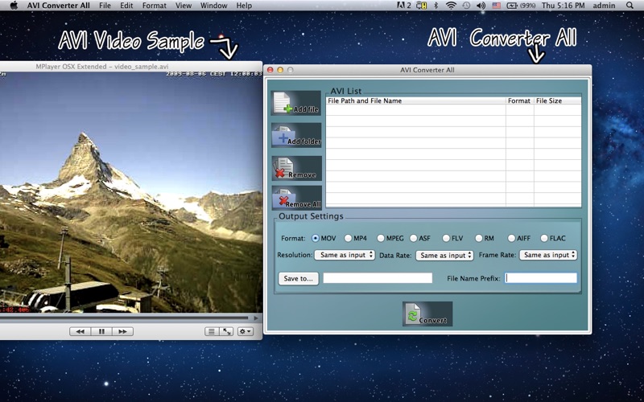Select the ASF format radio button
Screen dimensions: 644x402
(413, 238)
